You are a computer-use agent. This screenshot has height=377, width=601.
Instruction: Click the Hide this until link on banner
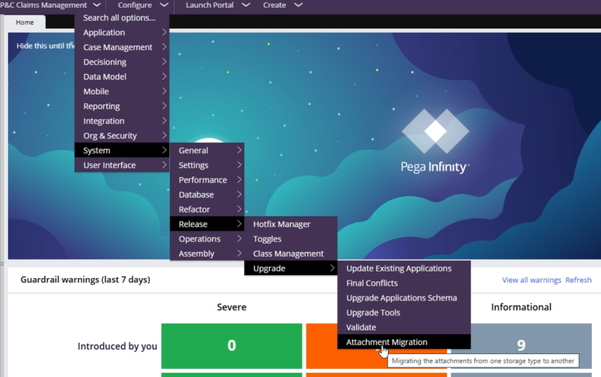[x=46, y=46]
